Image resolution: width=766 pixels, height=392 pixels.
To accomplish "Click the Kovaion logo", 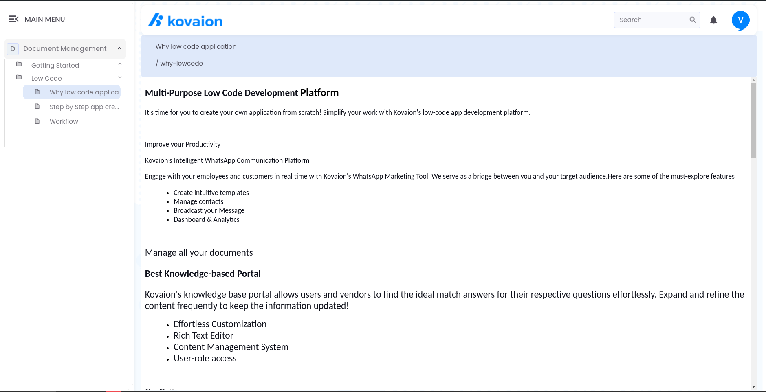I will click(x=185, y=20).
